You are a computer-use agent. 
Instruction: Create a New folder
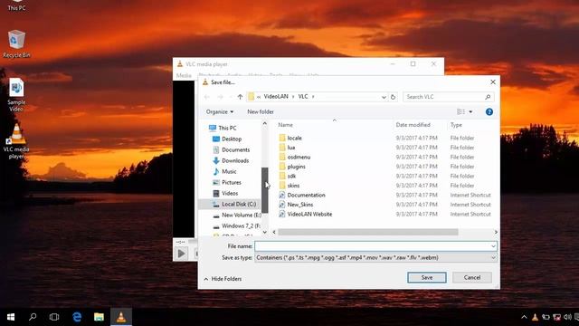coord(261,111)
